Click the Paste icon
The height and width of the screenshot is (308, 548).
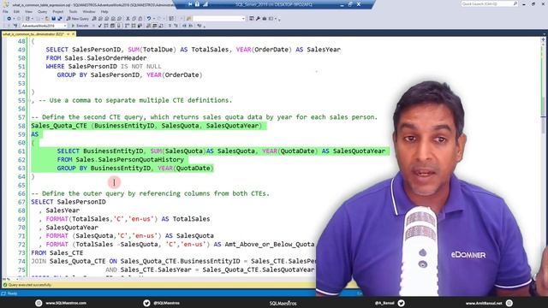(140, 19)
